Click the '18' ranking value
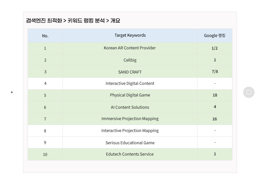 click(215, 95)
